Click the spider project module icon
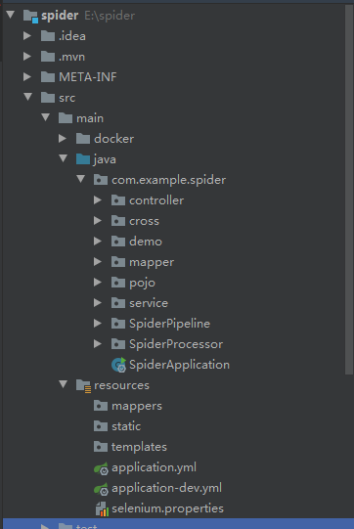The image size is (354, 529). (30, 17)
